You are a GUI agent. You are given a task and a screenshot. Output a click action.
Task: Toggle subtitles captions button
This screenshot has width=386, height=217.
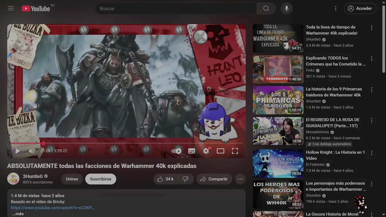191,151
